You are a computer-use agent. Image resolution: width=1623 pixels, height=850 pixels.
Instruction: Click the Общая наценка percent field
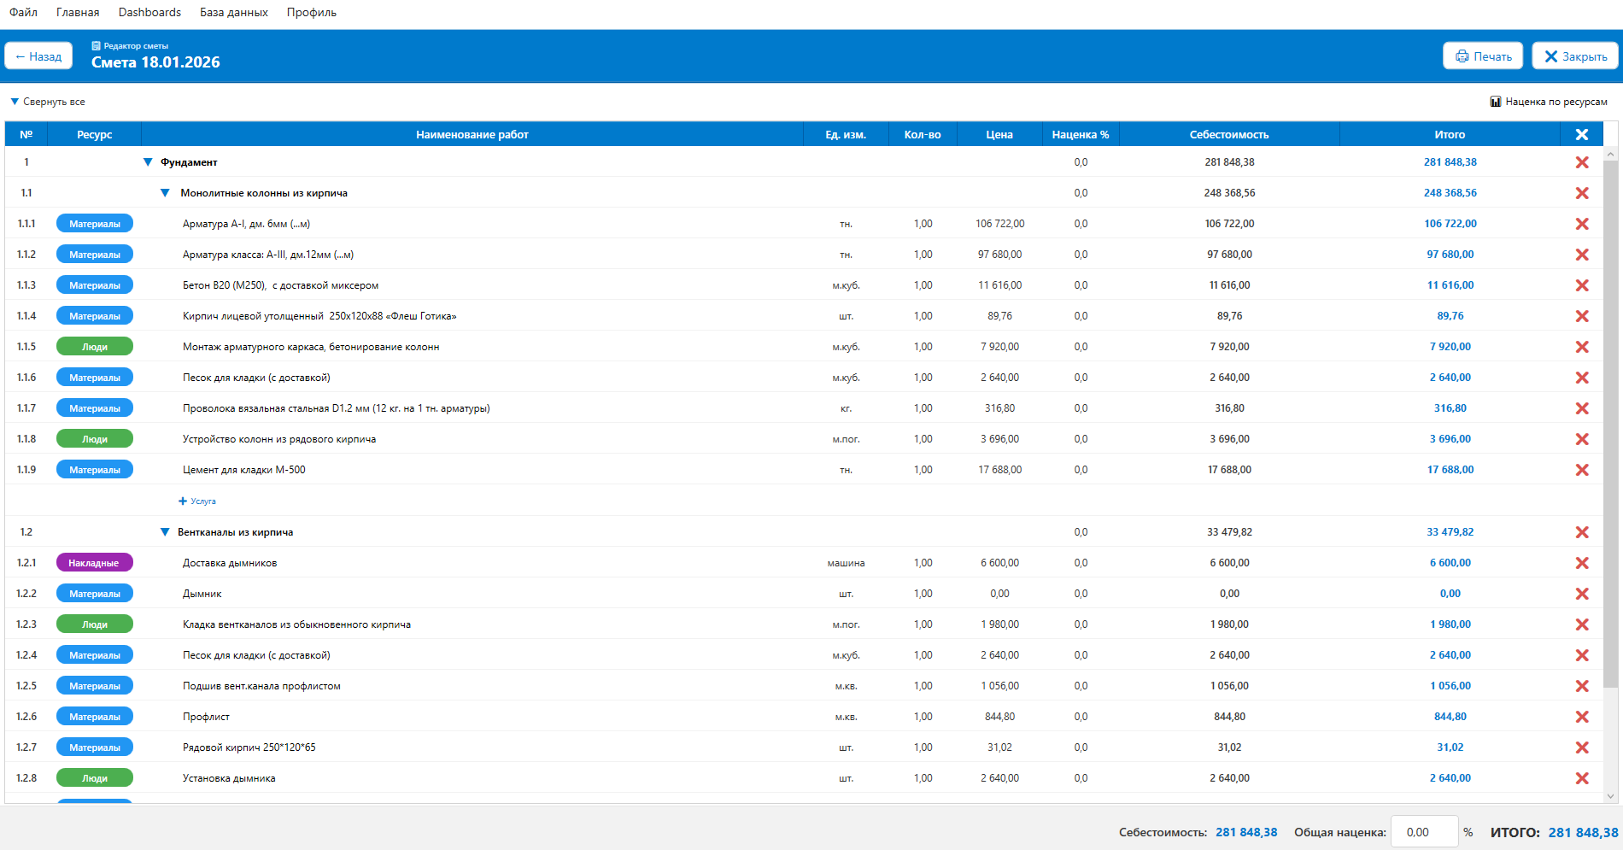point(1424,832)
